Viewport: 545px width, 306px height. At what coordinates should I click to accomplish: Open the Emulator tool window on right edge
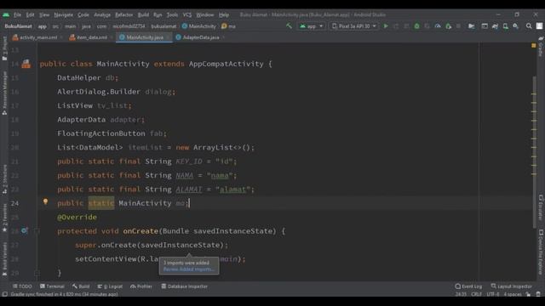[541, 207]
